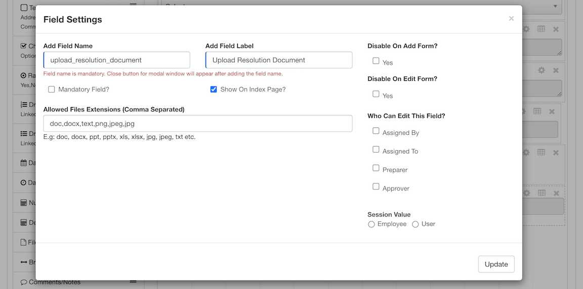Open settings gear on the dashed-outline field
Screen dimensions: 583x289
[x=526, y=193]
